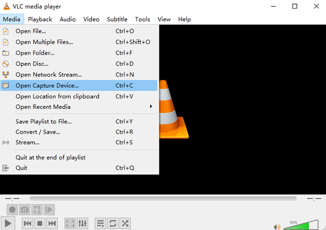Image resolution: width=326 pixels, height=230 pixels.
Task: Take a snapshot with the camera icon
Action: [x=25, y=209]
